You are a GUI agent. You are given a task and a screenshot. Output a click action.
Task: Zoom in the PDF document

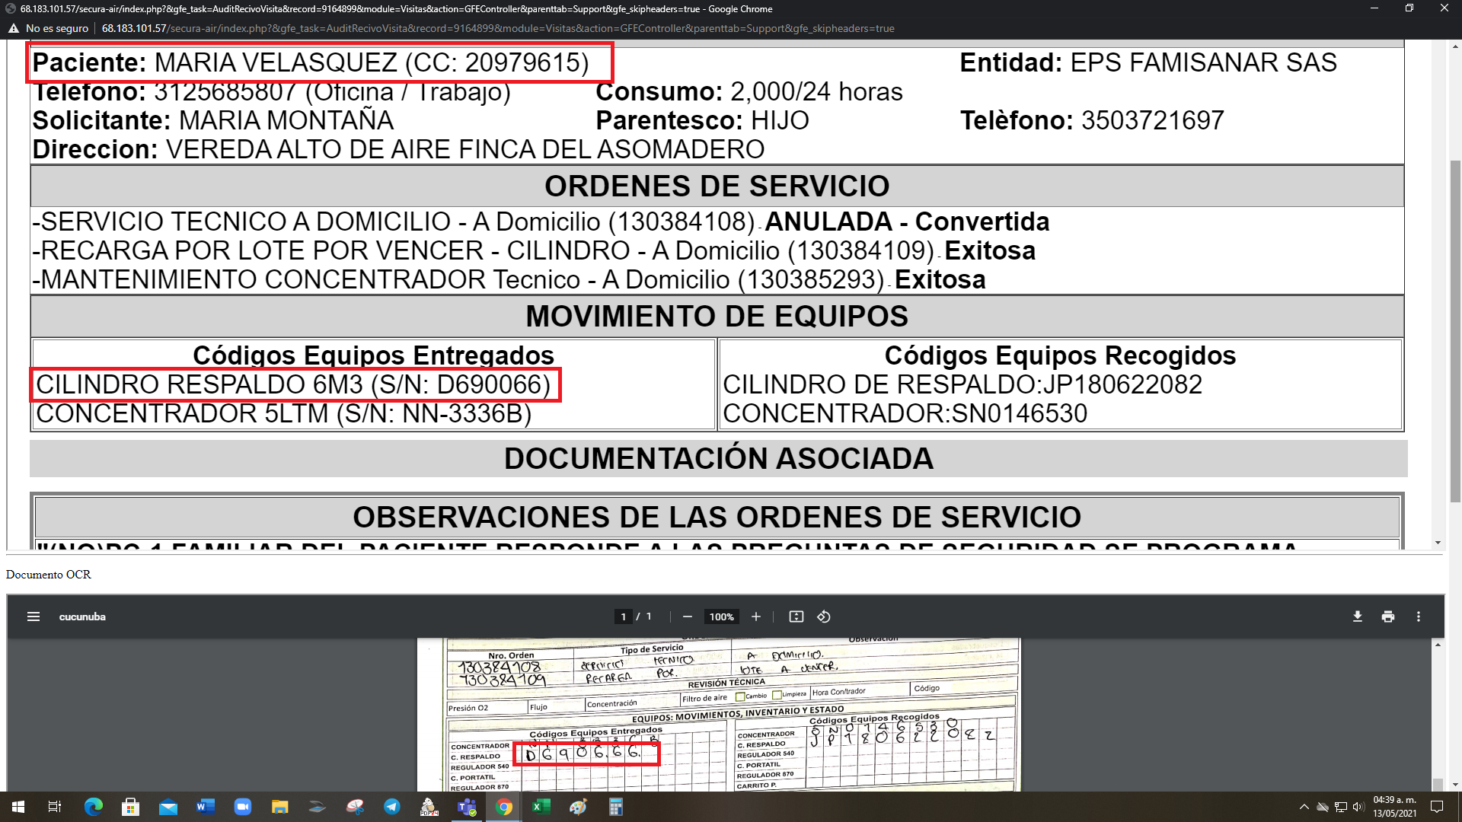pos(756,616)
